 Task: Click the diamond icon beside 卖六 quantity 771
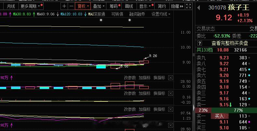click(x=249, y=75)
